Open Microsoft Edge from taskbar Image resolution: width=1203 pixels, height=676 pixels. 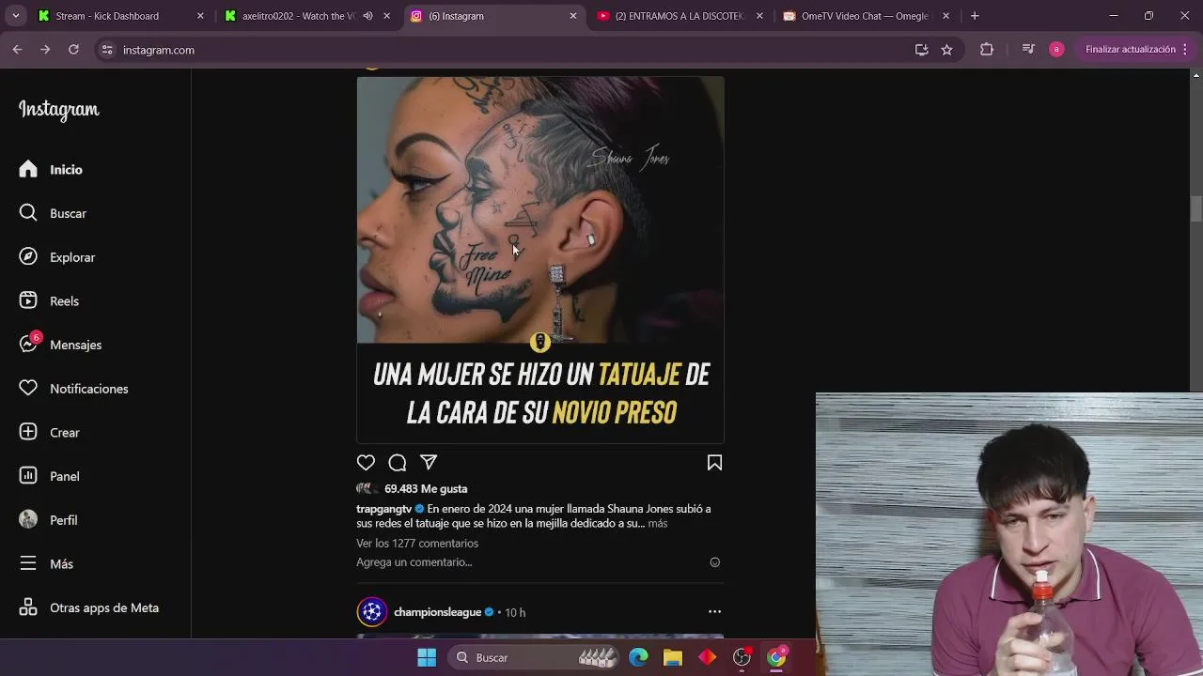click(x=638, y=657)
